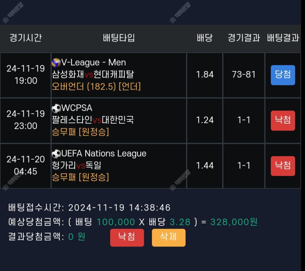
Task: Select the 배당 column header
Action: 205,38
